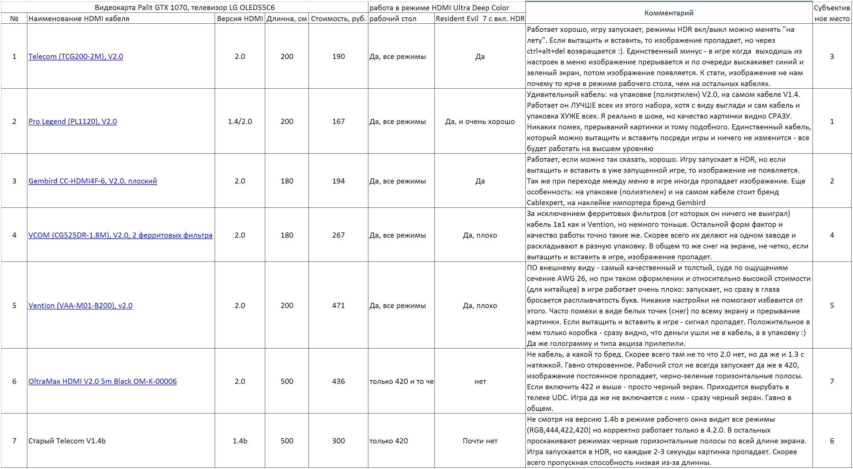Open the Telecom (TCG200-2M), V2.0 link
853x469 pixels.
76,57
